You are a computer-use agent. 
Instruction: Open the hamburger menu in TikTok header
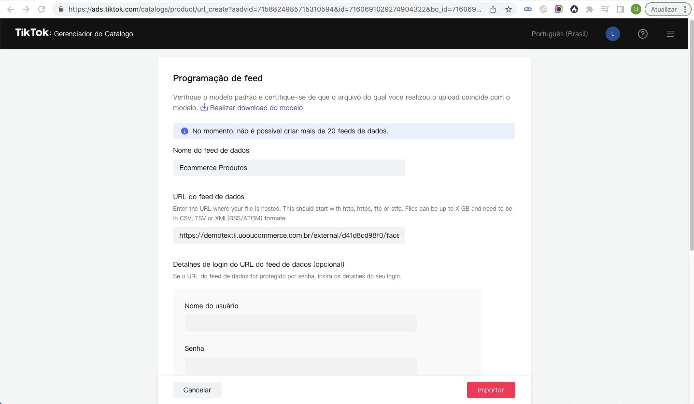670,34
